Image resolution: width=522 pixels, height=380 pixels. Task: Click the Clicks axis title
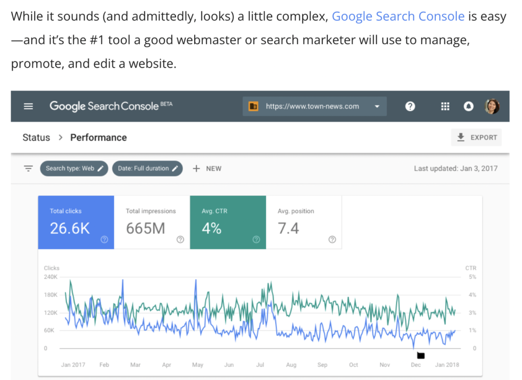(x=51, y=268)
